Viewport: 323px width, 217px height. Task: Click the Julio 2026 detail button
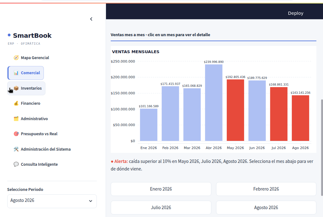pyautogui.click(x=161, y=208)
